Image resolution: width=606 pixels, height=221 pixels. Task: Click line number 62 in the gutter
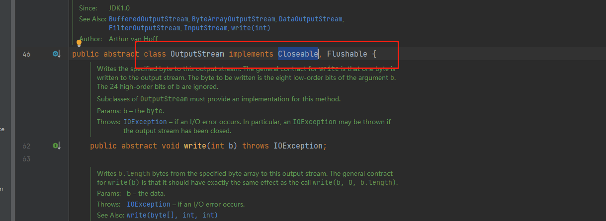pos(26,146)
